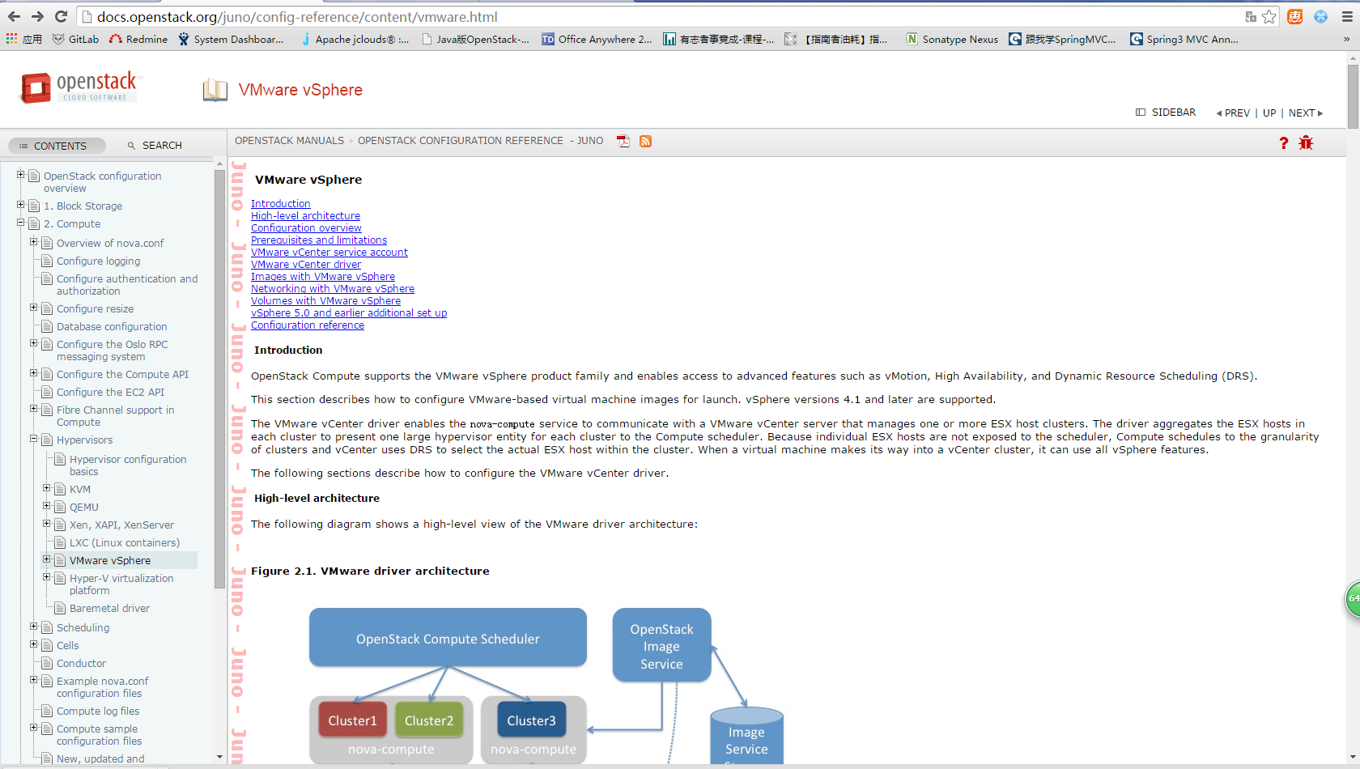
Task: Open Database configuration tree item
Action: [x=112, y=327]
